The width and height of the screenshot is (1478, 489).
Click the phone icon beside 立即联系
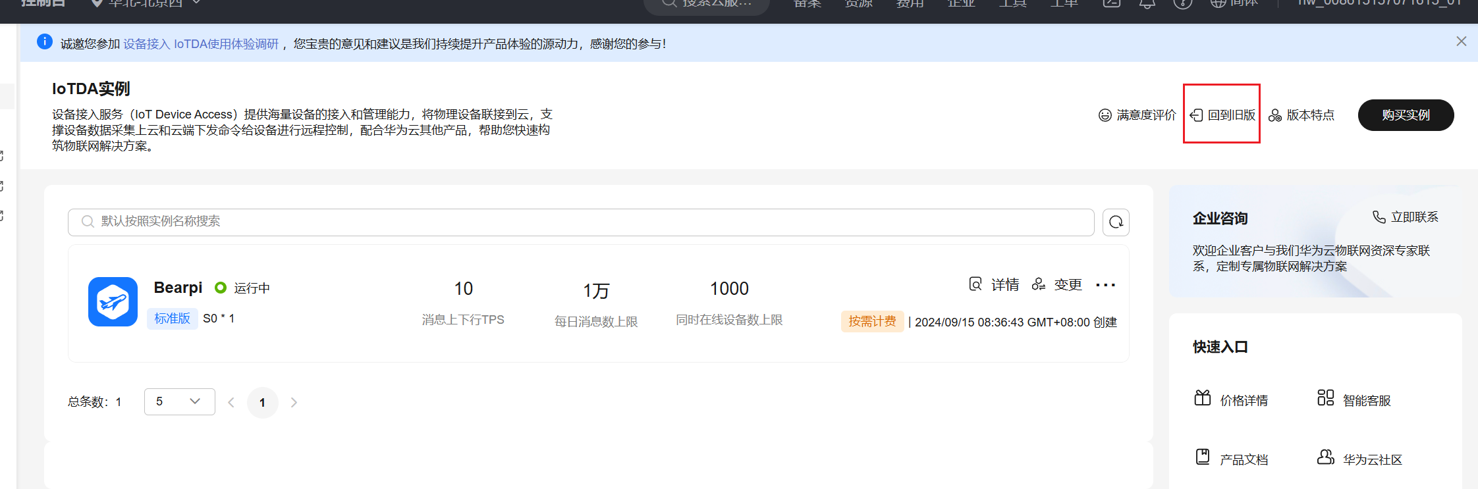click(x=1379, y=217)
